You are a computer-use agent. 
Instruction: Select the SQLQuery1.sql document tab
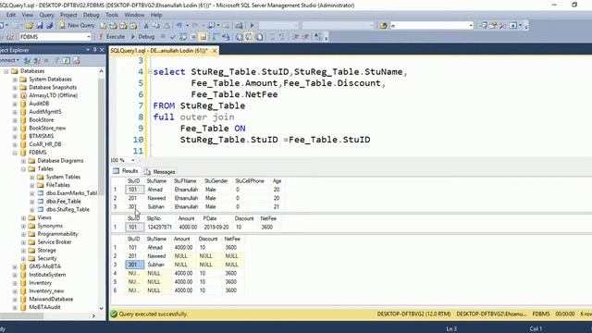pyautogui.click(x=159, y=50)
